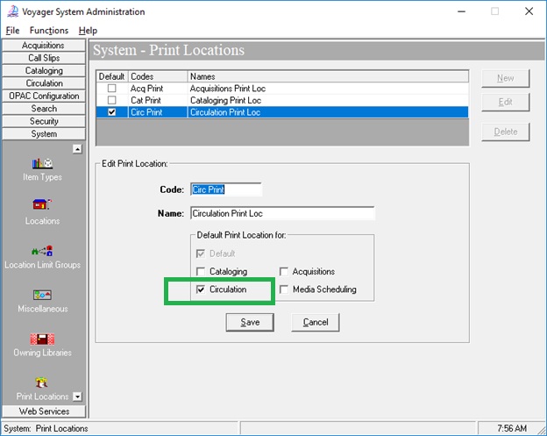This screenshot has width=547, height=436.
Task: Switch to the Call Slips section
Action: click(44, 58)
